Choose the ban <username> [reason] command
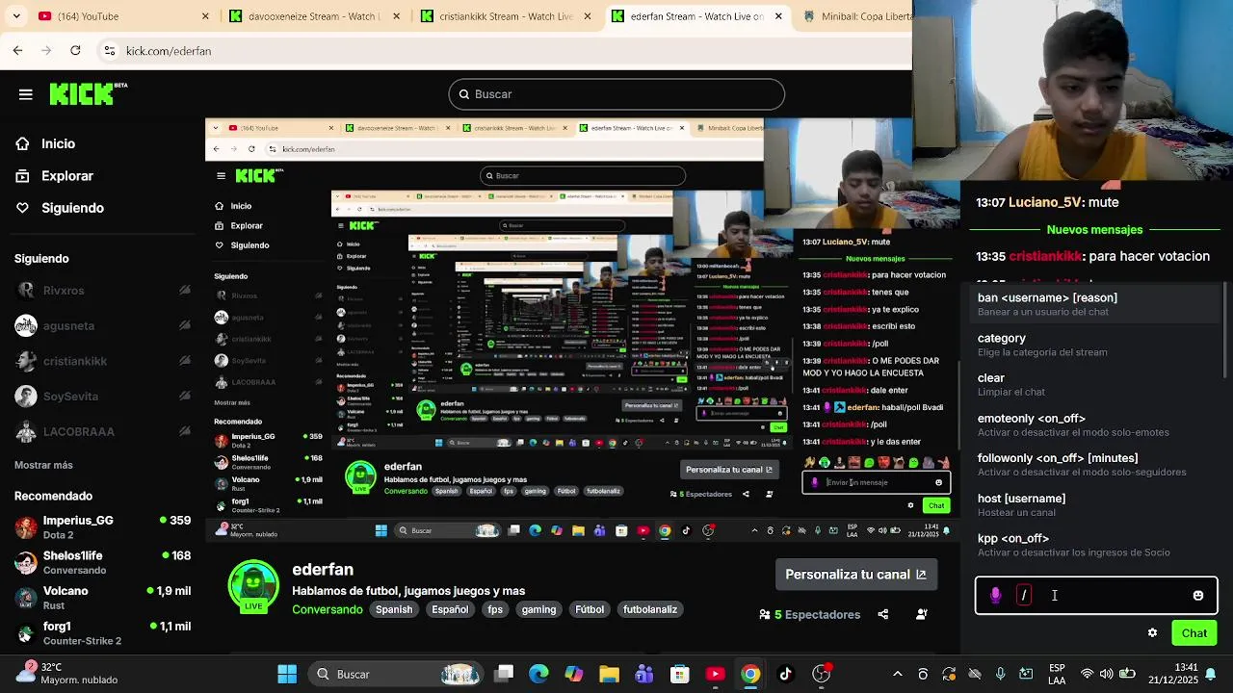Image resolution: width=1233 pixels, height=693 pixels. [1093, 304]
